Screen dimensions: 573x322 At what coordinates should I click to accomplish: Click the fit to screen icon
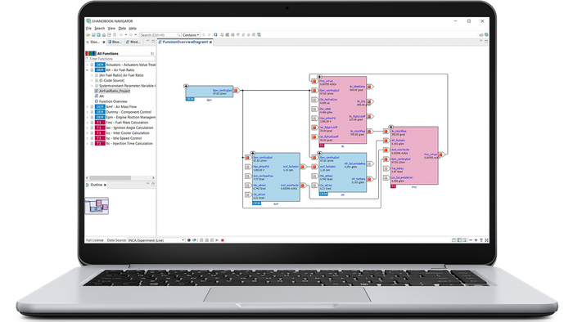[486, 240]
